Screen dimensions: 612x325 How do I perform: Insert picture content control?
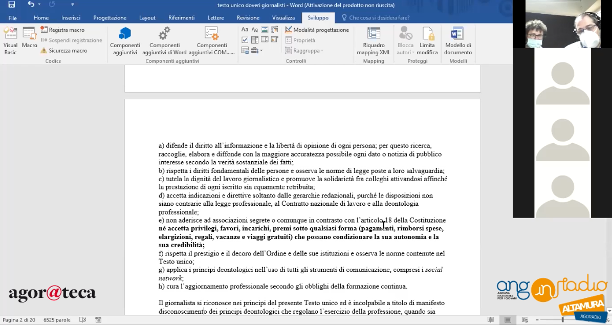tap(265, 30)
